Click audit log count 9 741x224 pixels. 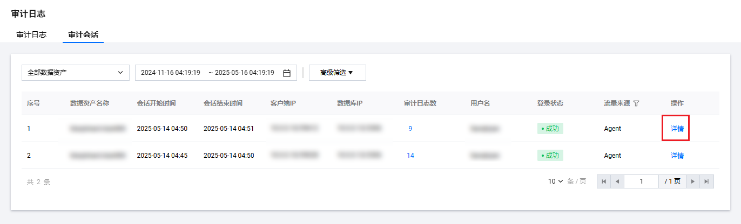point(410,129)
